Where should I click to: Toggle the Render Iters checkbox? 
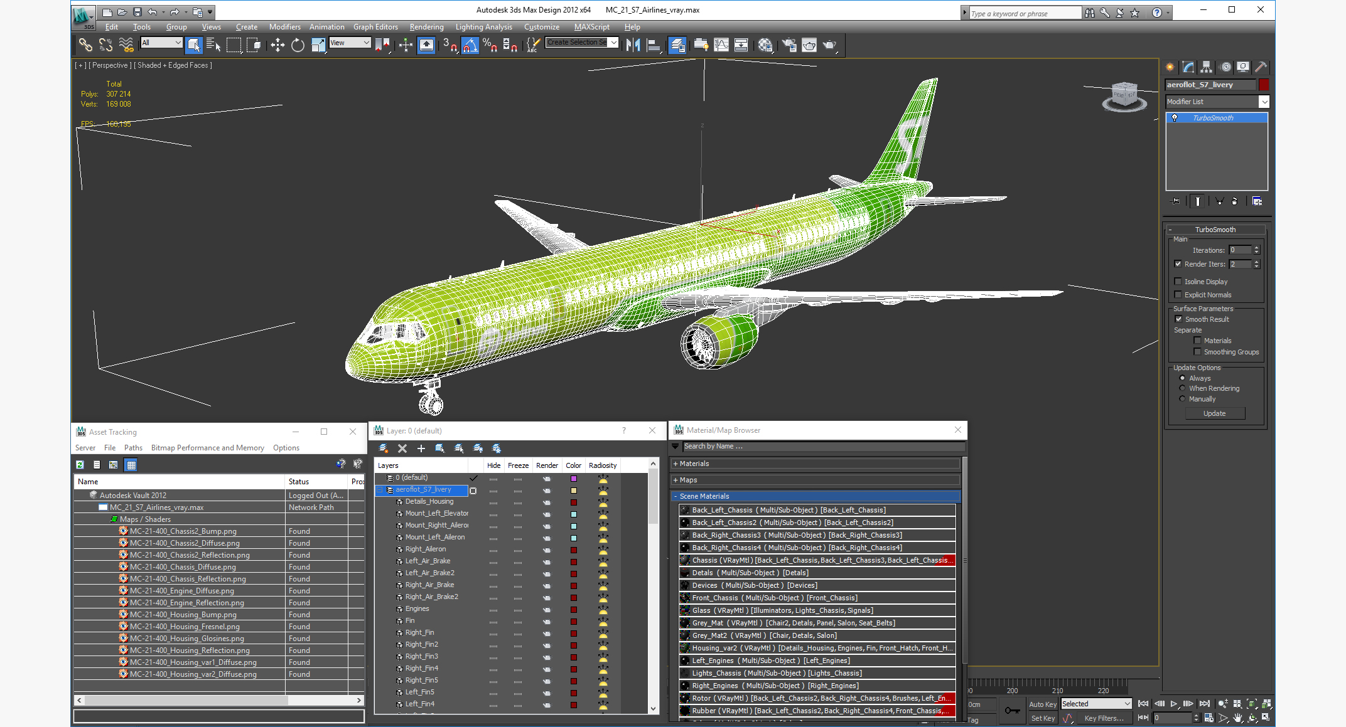pyautogui.click(x=1178, y=264)
